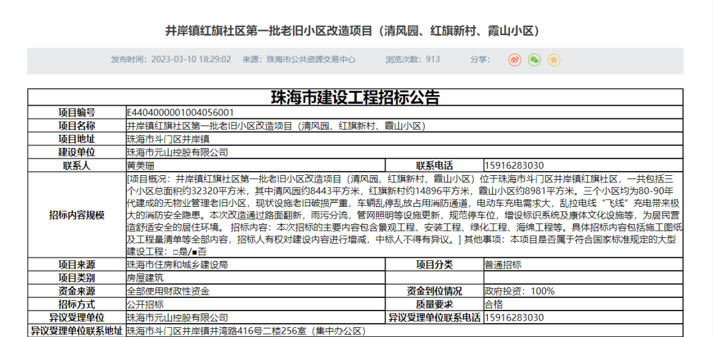This screenshot has height=337, width=713.
Task: Click the 异议受理单位联系电话 phone number
Action: click(514, 318)
